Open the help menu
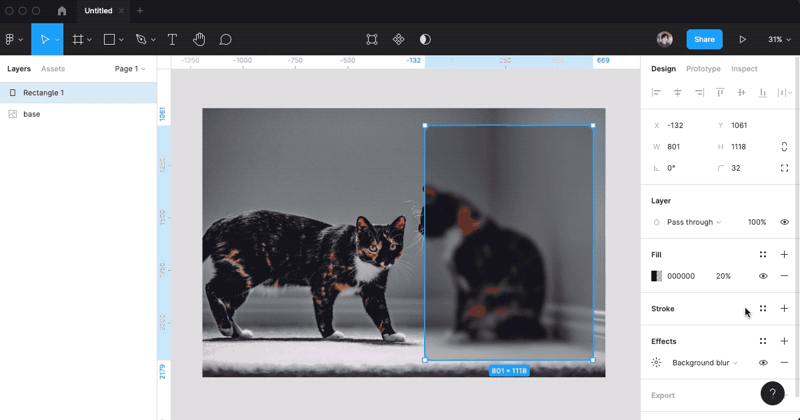This screenshot has height=420, width=800. point(773,393)
